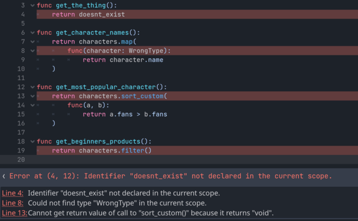The width and height of the screenshot is (358, 221).
Task: Click the chevron icon before the error message
Action: point(4,176)
